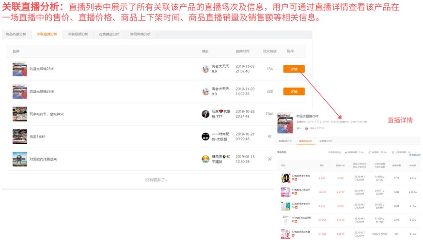Screen dimensions: 423x242
Task: Click stream title 玩家吃货节，全吃掉来
Action: (x=47, y=114)
